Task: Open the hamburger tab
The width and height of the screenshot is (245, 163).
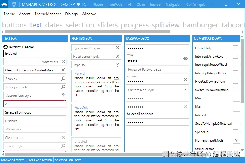Action: pos(200,25)
